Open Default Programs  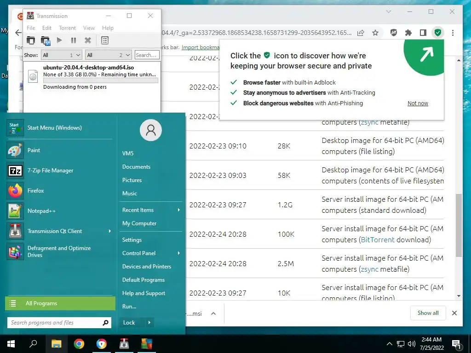[144, 280]
